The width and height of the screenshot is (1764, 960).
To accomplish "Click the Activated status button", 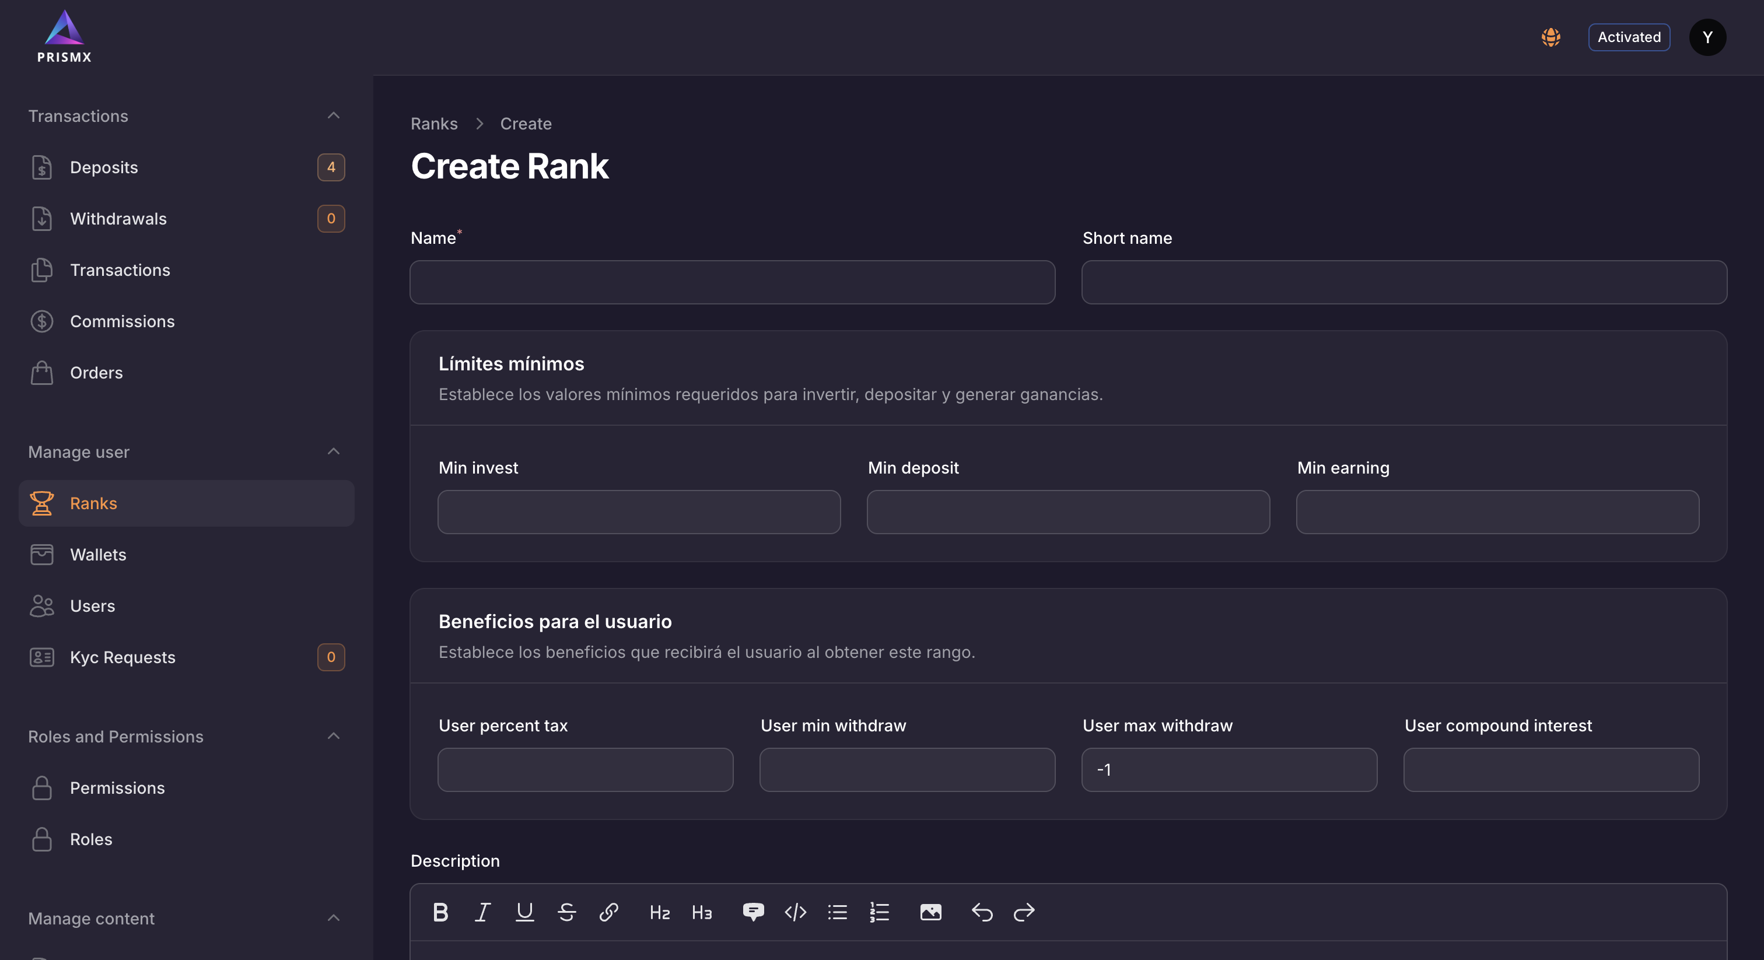I will [1629, 37].
